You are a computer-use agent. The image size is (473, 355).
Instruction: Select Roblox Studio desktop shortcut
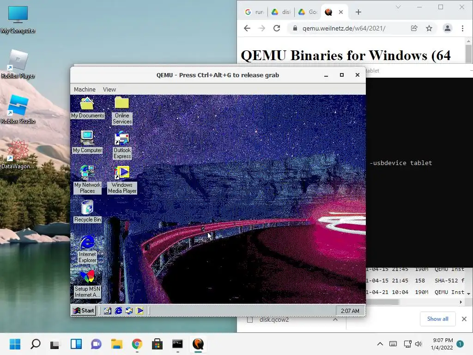(18, 110)
